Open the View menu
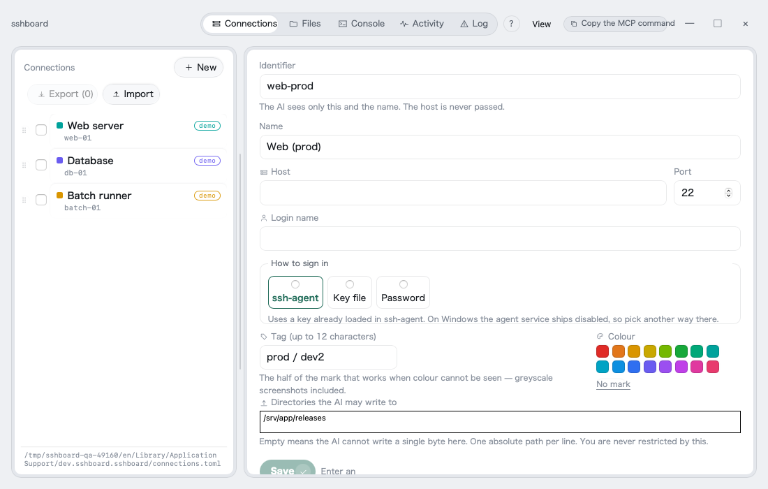The image size is (768, 489). pyautogui.click(x=541, y=24)
